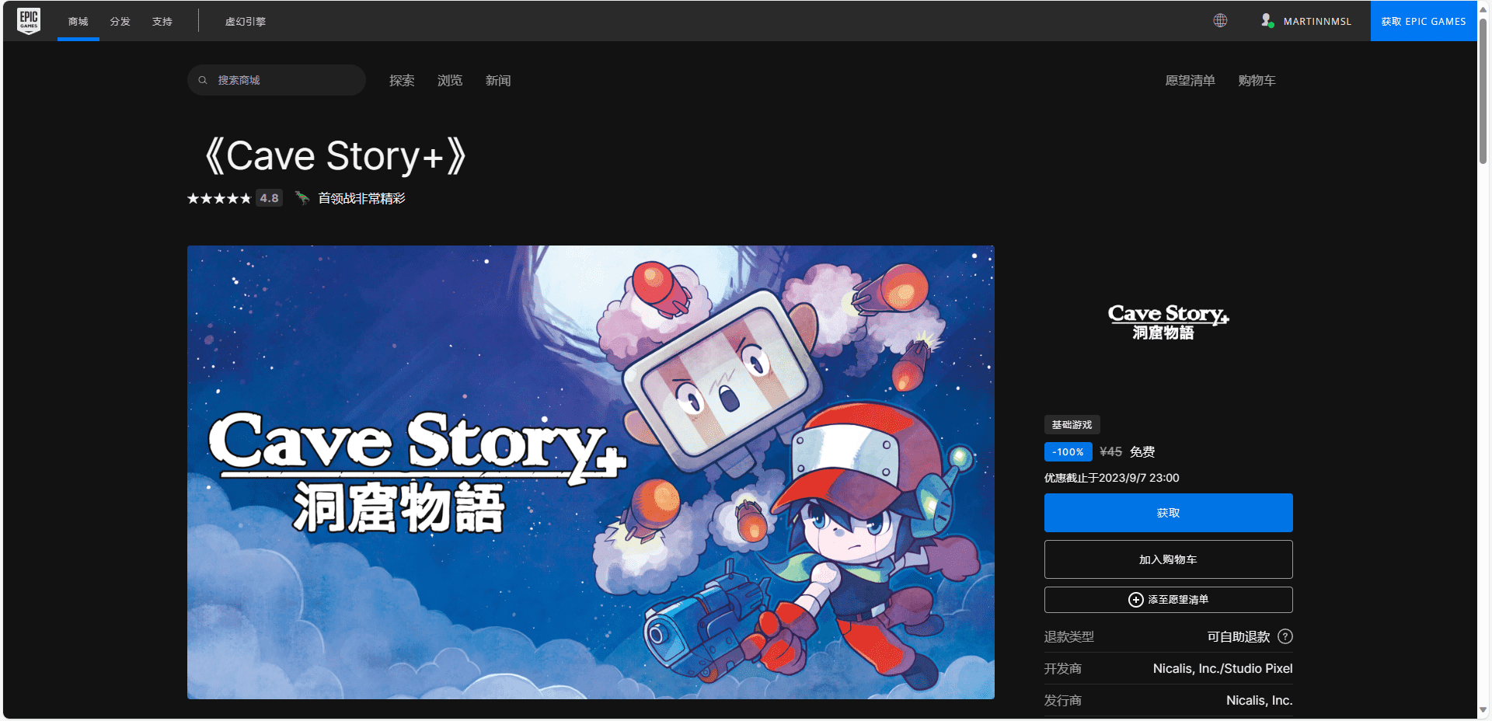The image size is (1492, 721).
Task: Click the refund type help icon
Action: point(1285,636)
